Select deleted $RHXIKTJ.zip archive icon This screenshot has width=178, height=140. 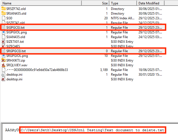click(x=4, y=60)
